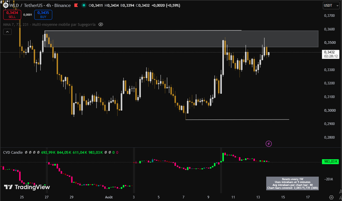Click the 0,3434 SELL button
This screenshot has width=342, height=201.
tap(12, 15)
